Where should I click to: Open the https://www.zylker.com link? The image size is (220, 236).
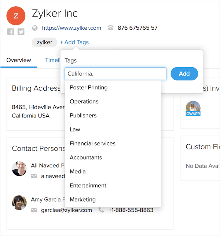point(71,28)
